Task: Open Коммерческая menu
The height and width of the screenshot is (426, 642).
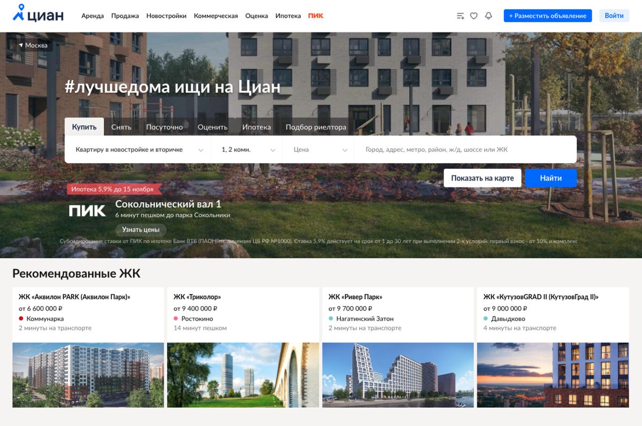Action: click(x=216, y=16)
